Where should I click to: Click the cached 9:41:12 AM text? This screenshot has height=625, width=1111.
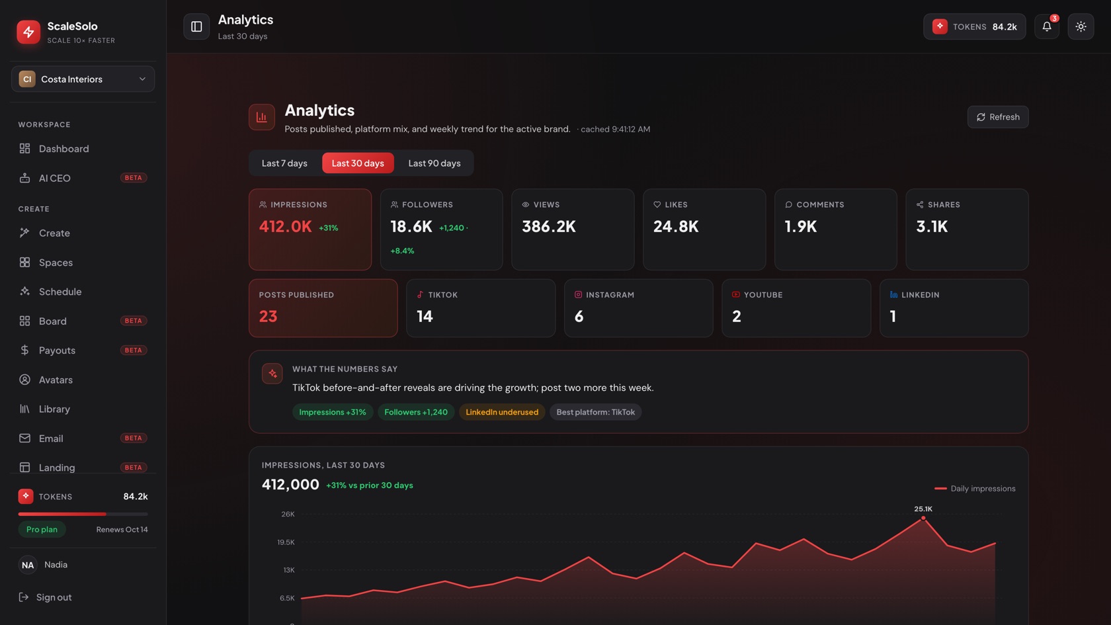click(615, 129)
